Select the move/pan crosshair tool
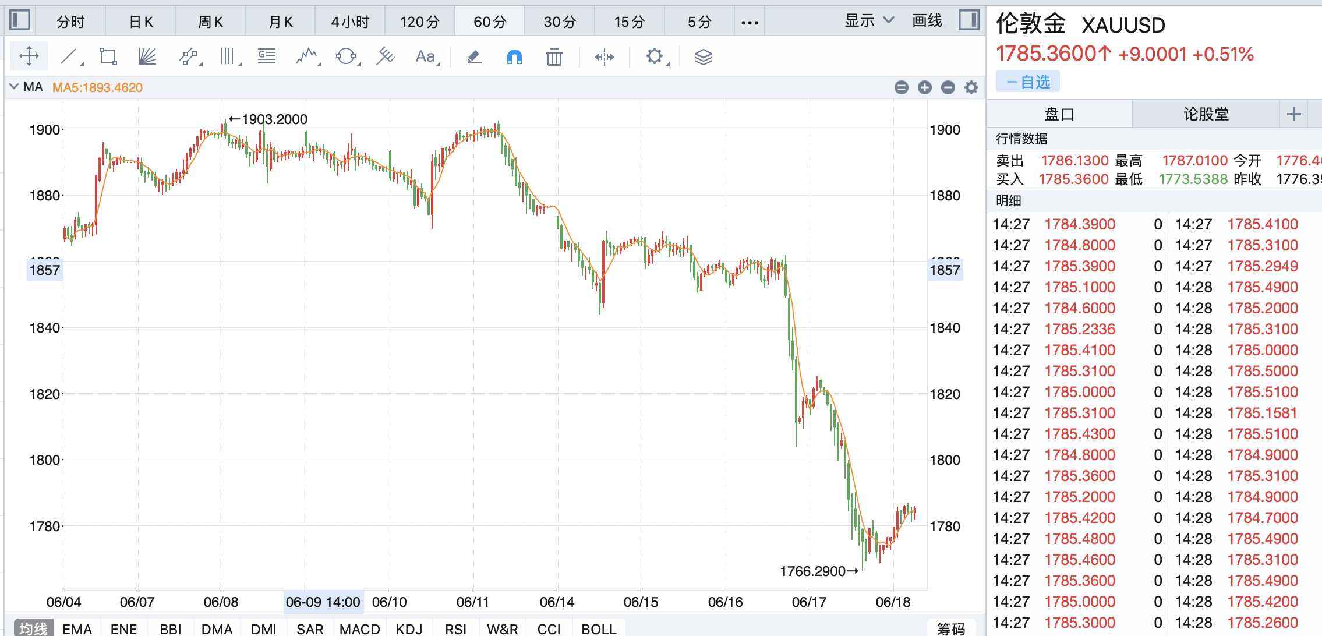The image size is (1322, 636). [29, 56]
